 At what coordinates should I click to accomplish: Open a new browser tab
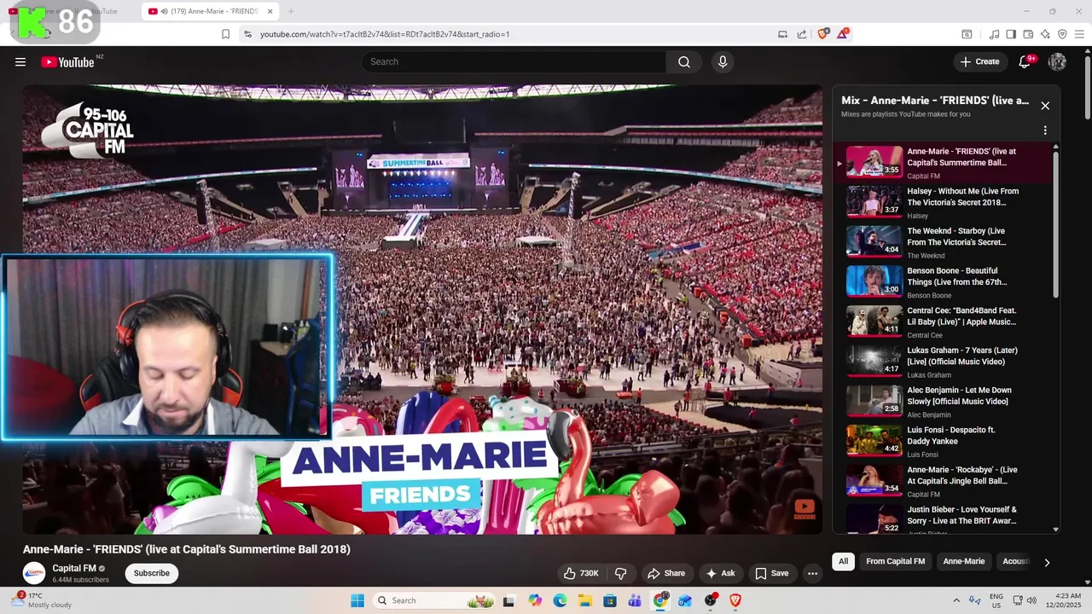291,11
